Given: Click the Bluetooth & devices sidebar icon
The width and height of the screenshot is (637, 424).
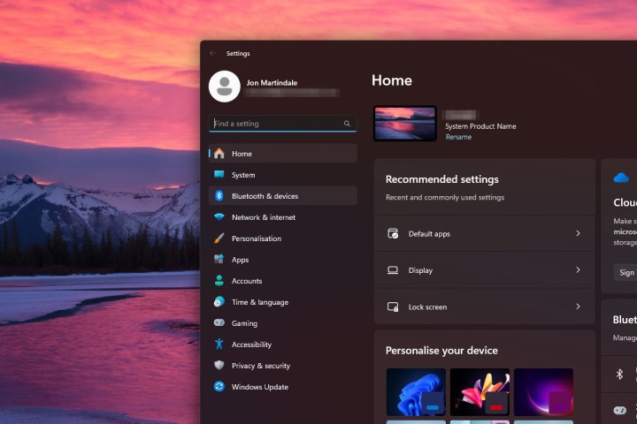Looking at the screenshot, I should pos(219,196).
